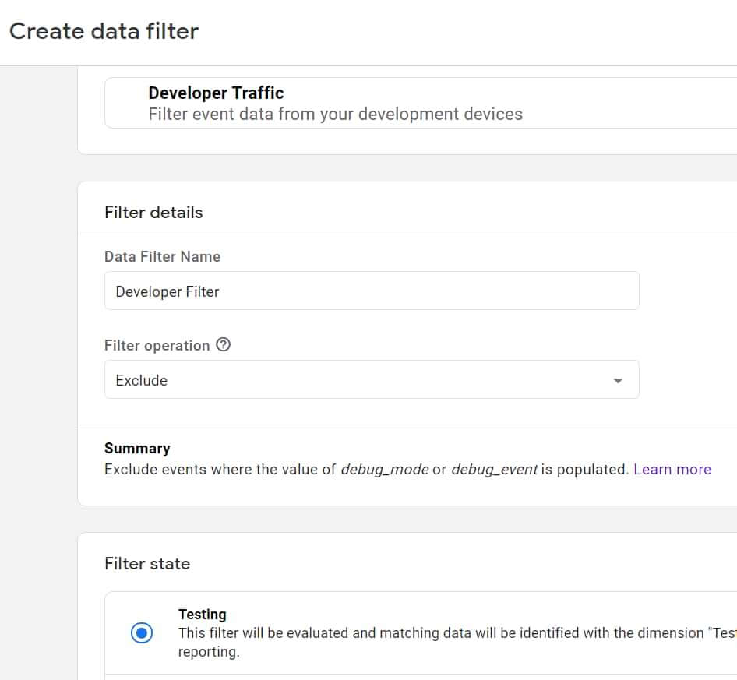
Task: Click the Filter state section heading
Action: coord(147,563)
